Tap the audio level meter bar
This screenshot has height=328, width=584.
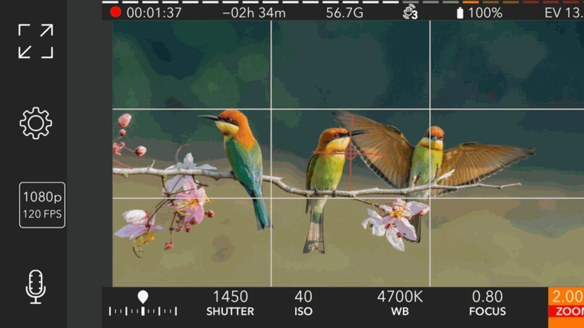343,2
